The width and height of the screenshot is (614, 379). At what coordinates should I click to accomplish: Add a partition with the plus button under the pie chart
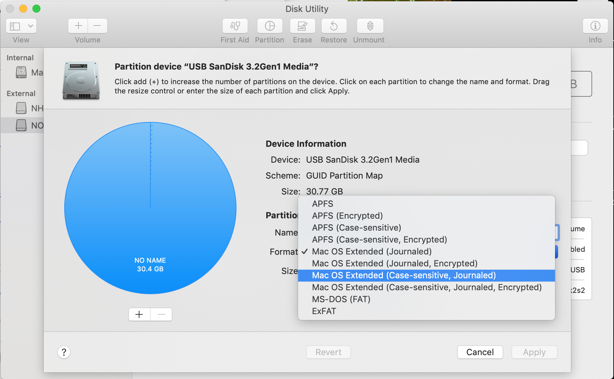[139, 314]
